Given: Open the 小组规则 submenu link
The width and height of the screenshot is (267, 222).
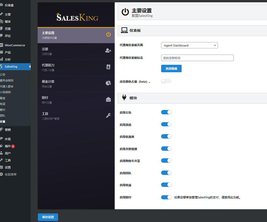Looking at the screenshot, I should [x=5, y=92].
